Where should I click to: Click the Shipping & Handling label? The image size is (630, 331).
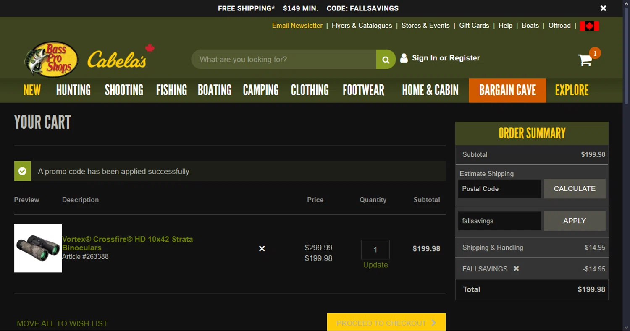(493, 248)
